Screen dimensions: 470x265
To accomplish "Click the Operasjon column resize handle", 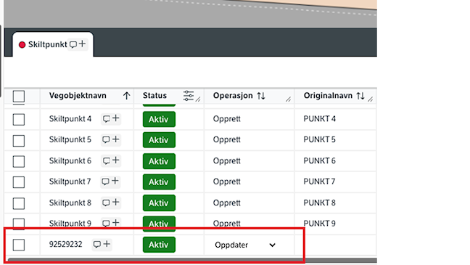I will point(289,99).
